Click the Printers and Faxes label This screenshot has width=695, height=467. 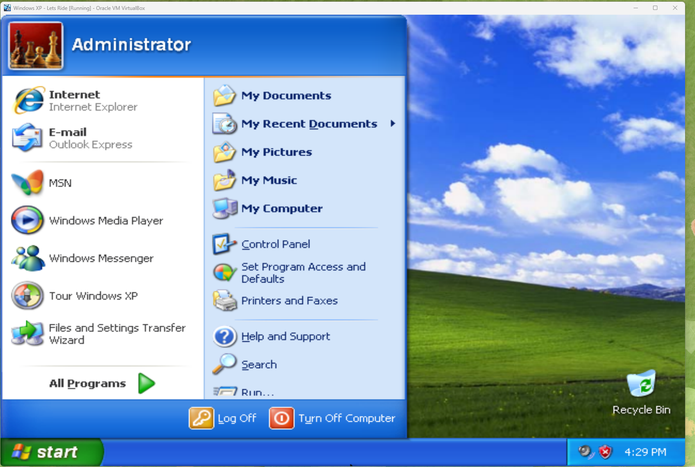289,301
